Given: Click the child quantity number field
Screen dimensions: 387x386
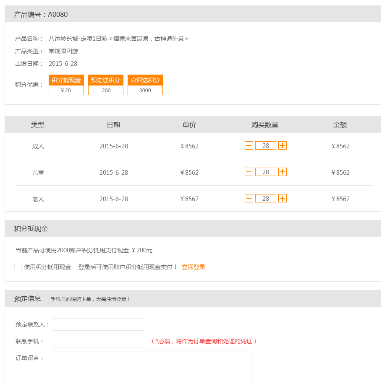Looking at the screenshot, I should tap(266, 172).
